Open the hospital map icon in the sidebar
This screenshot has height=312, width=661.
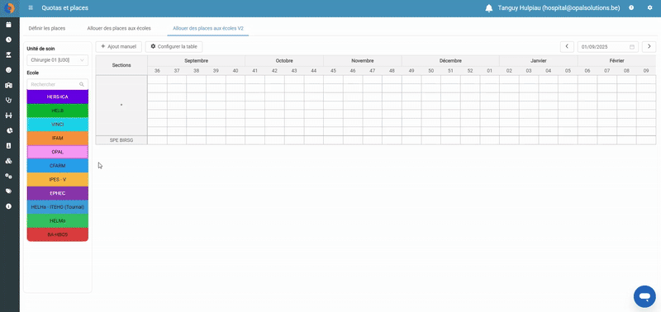(8, 85)
